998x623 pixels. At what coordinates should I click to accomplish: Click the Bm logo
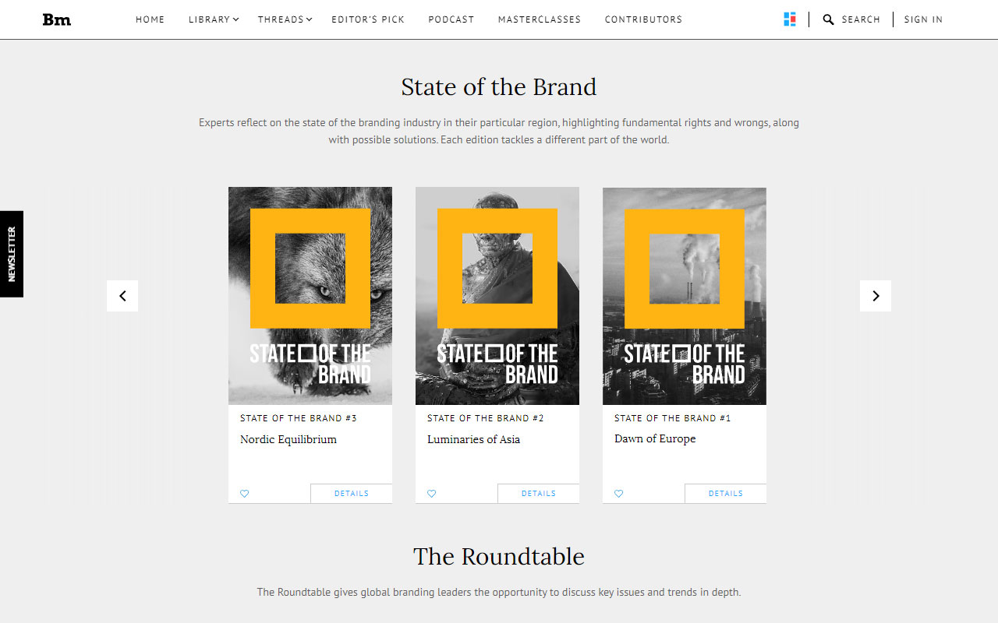coord(57,19)
